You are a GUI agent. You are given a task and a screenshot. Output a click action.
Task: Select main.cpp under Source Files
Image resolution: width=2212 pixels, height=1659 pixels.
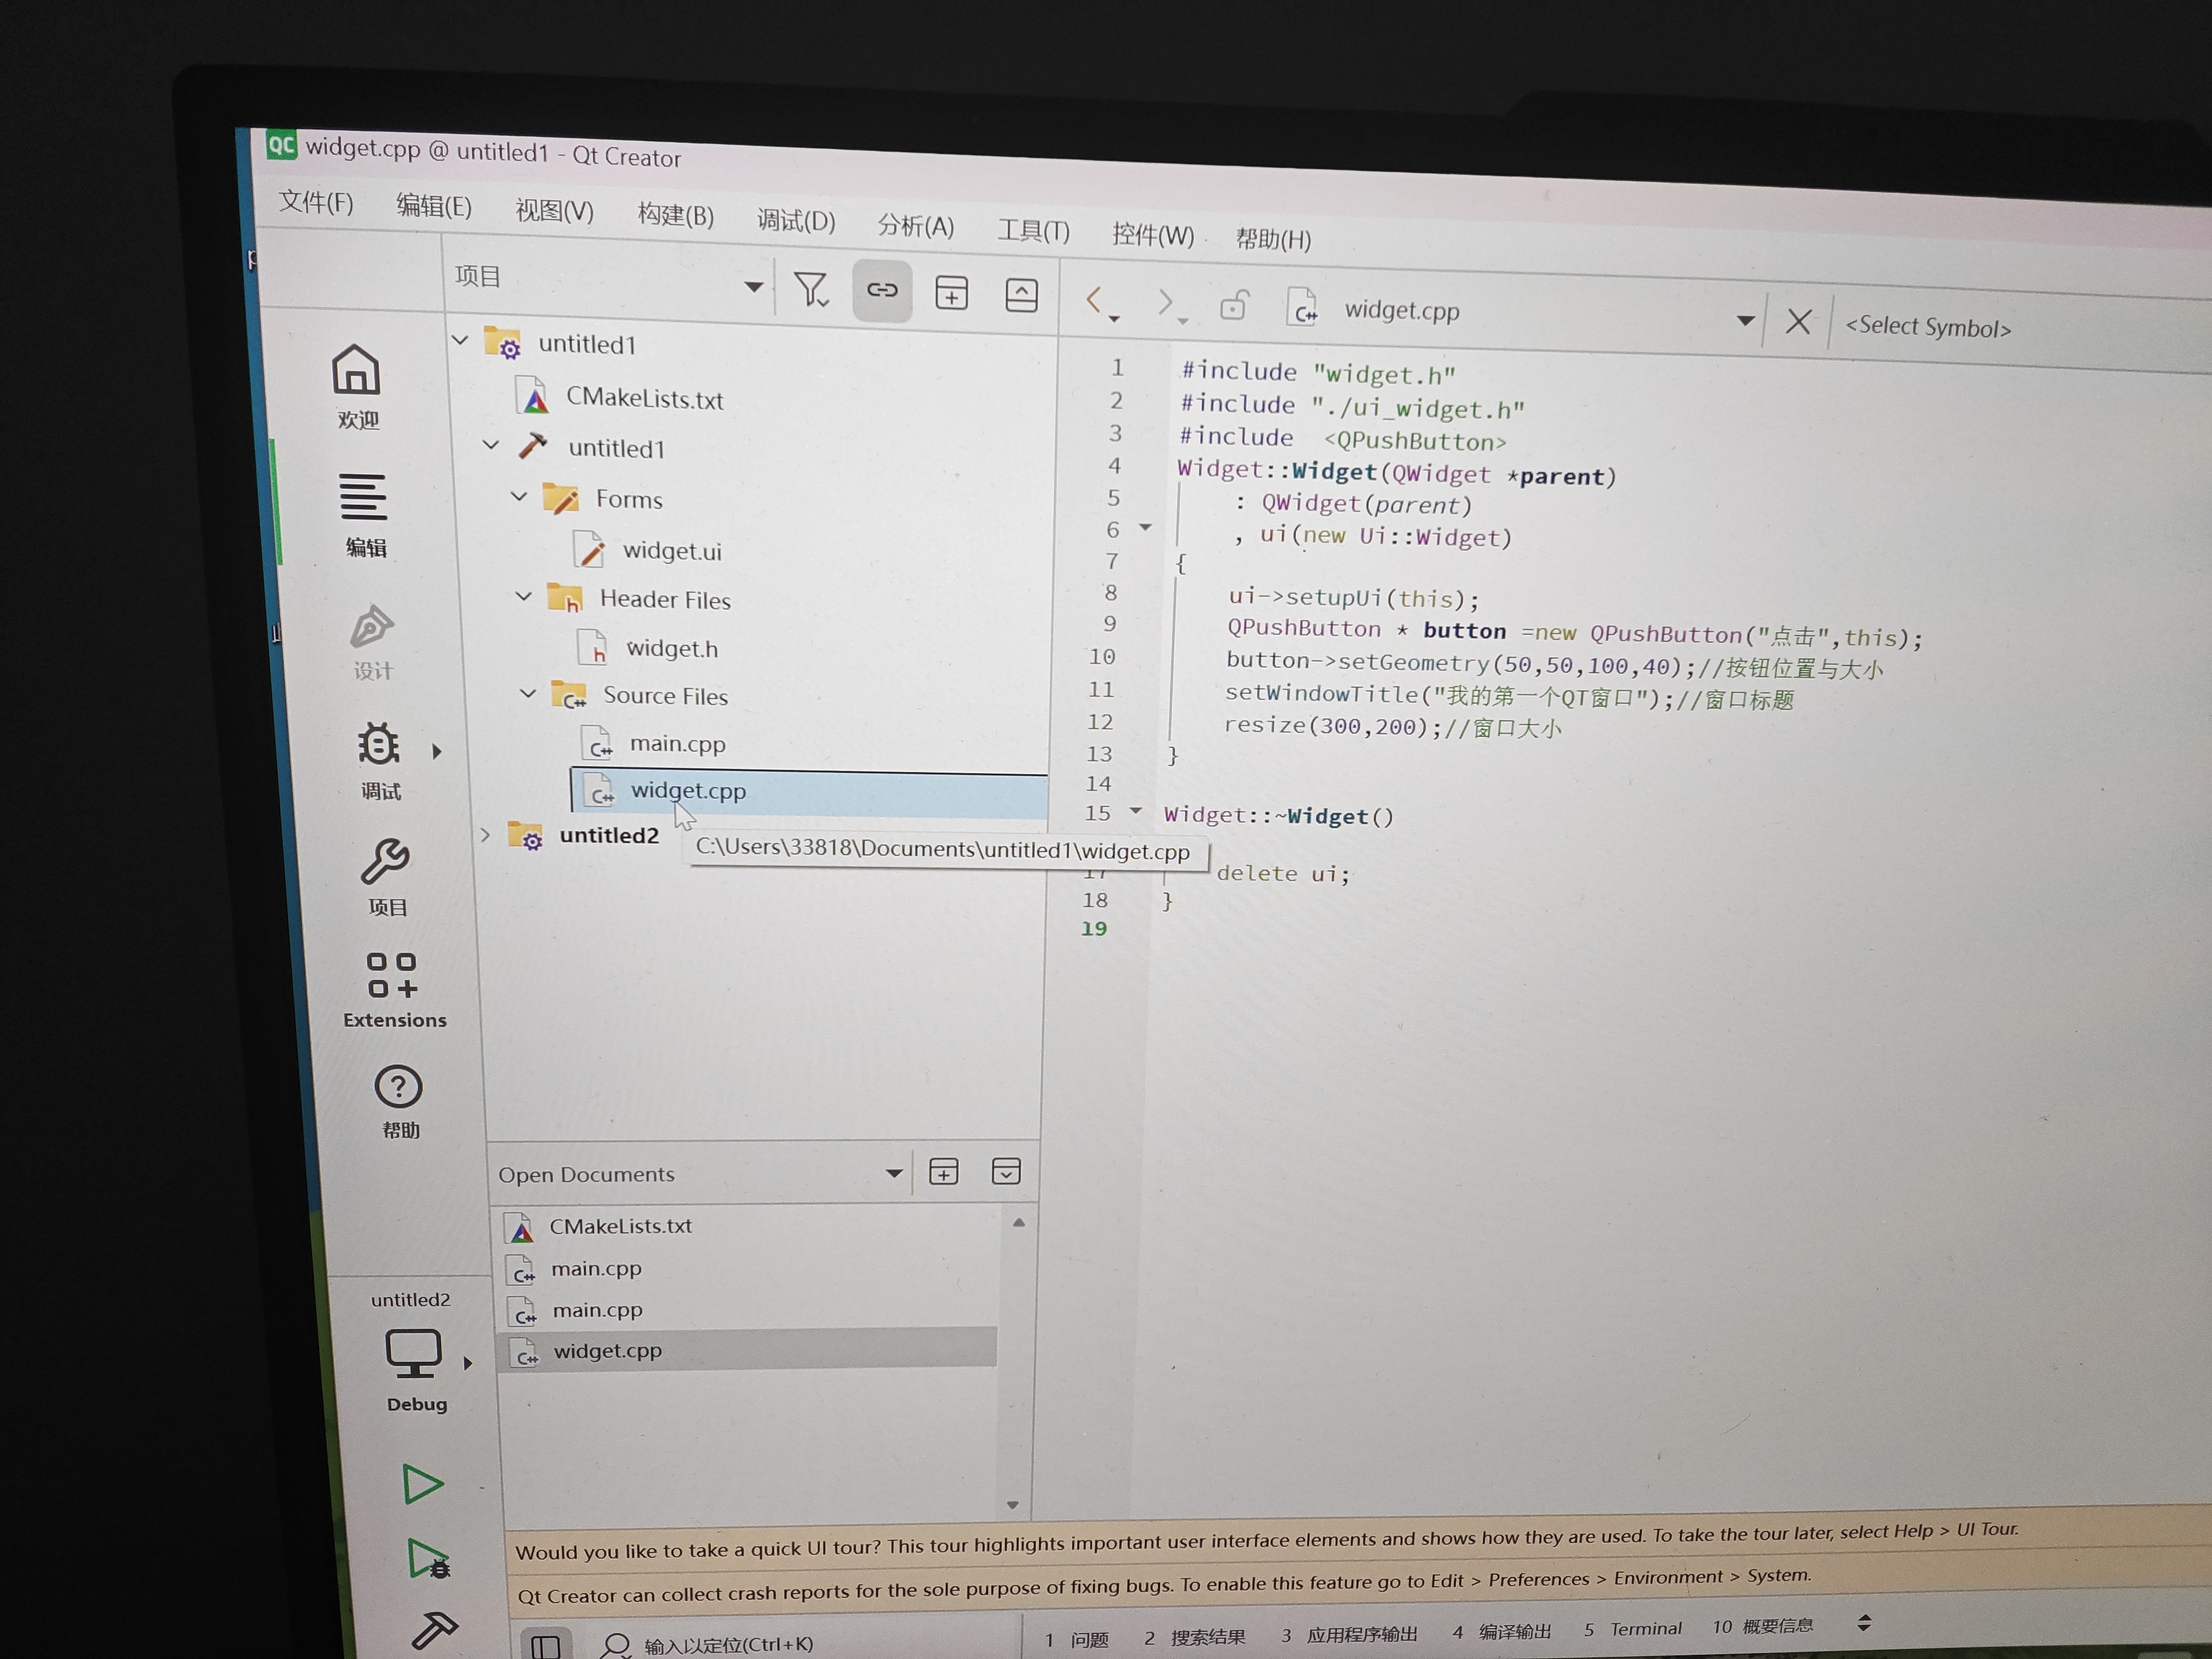point(677,743)
